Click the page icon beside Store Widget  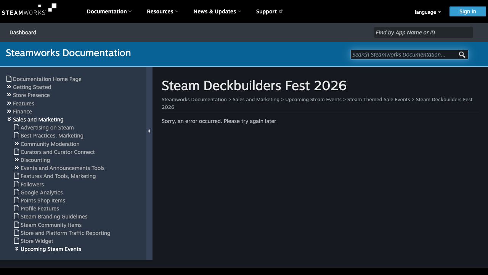click(17, 241)
